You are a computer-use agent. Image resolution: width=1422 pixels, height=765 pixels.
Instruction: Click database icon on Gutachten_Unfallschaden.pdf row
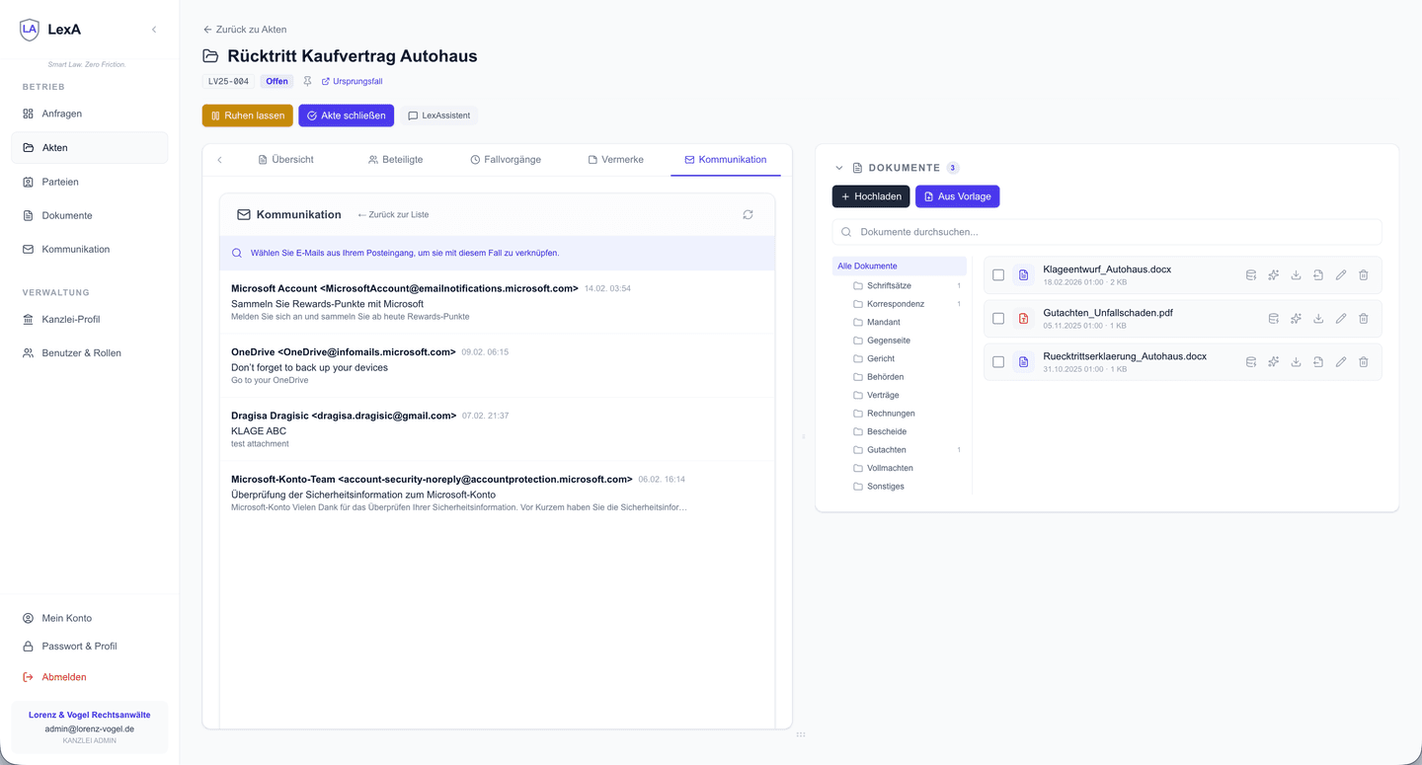click(1273, 319)
